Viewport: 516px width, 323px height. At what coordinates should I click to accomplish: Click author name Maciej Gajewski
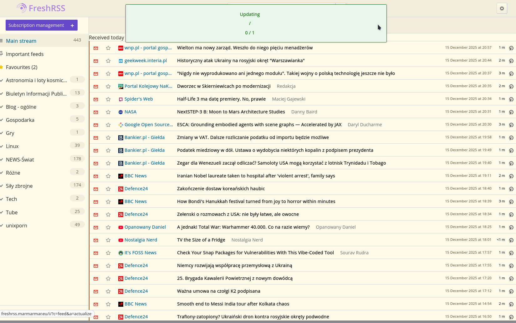click(x=289, y=99)
